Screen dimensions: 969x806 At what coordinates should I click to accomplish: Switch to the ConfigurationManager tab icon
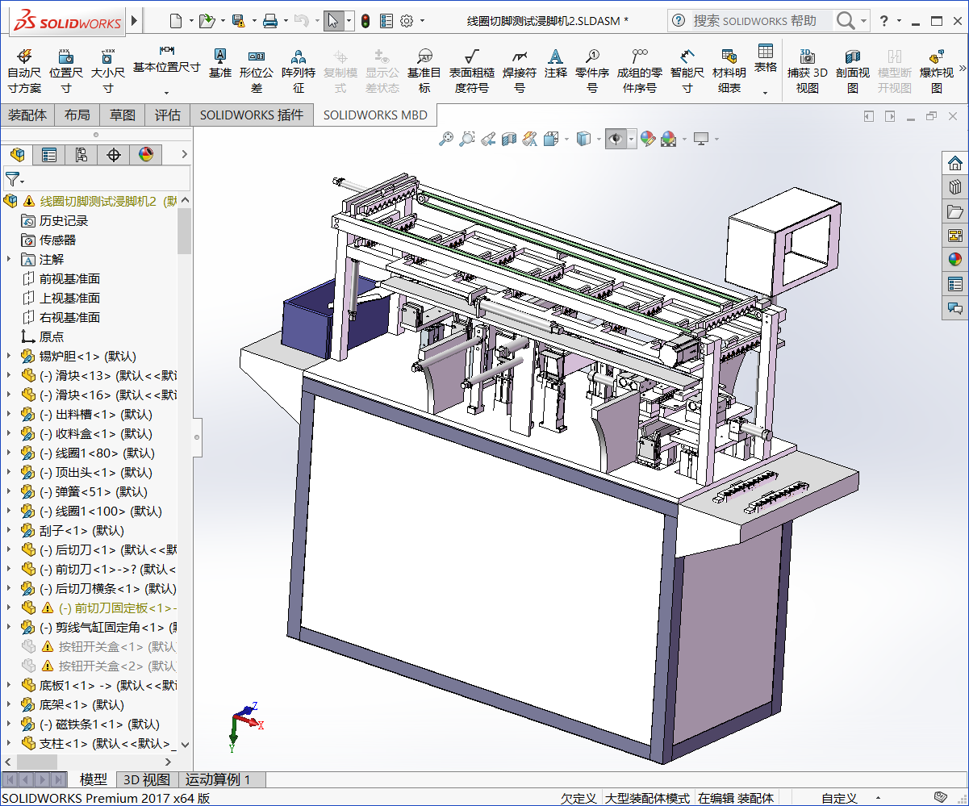click(81, 155)
